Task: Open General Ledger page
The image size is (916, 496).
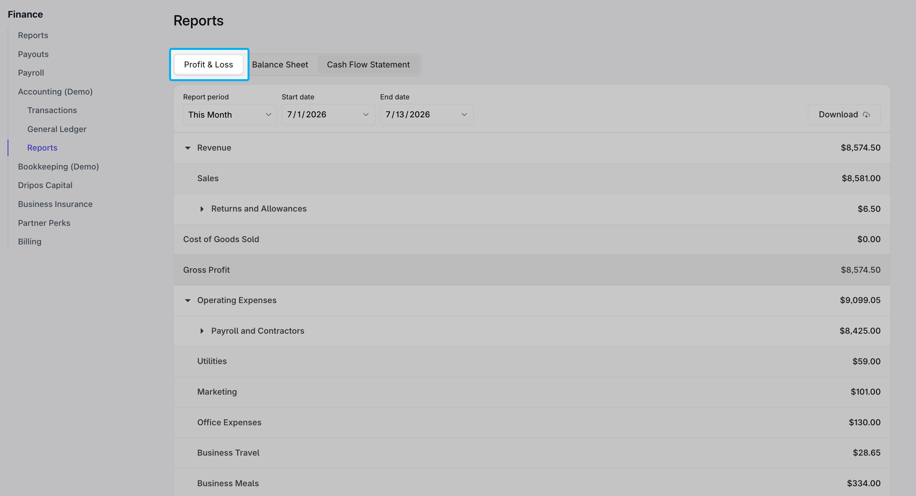Action: pyautogui.click(x=57, y=129)
